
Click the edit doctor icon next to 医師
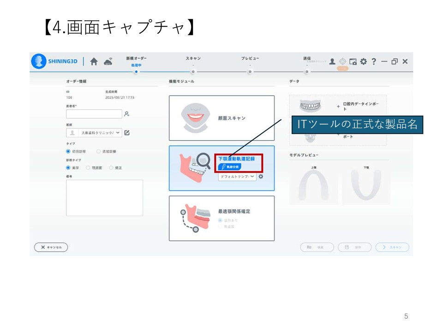(x=127, y=133)
